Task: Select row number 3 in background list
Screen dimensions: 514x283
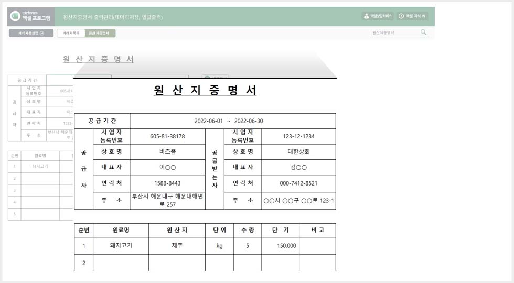Action: click(x=15, y=190)
